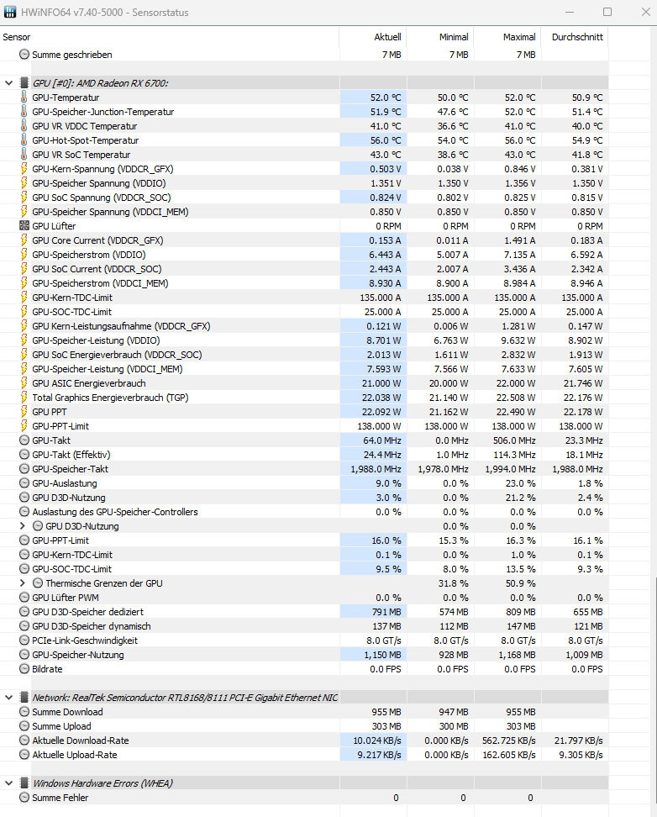
Task: Click circle icon of GPU Lüfter PWM
Action: (x=24, y=598)
